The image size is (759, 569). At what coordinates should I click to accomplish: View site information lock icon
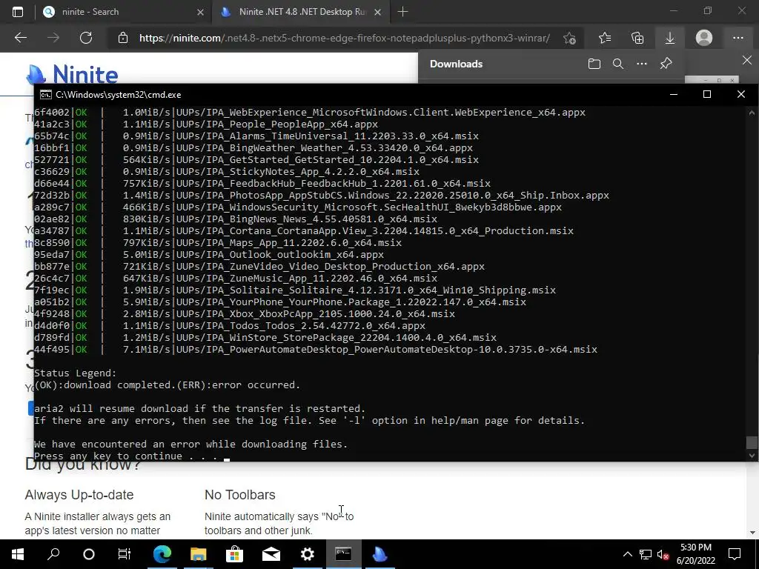[123, 38]
